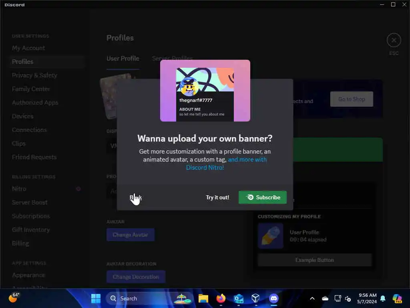Open Outlook from the taskbar
This screenshot has width=410, height=308.
239,298
